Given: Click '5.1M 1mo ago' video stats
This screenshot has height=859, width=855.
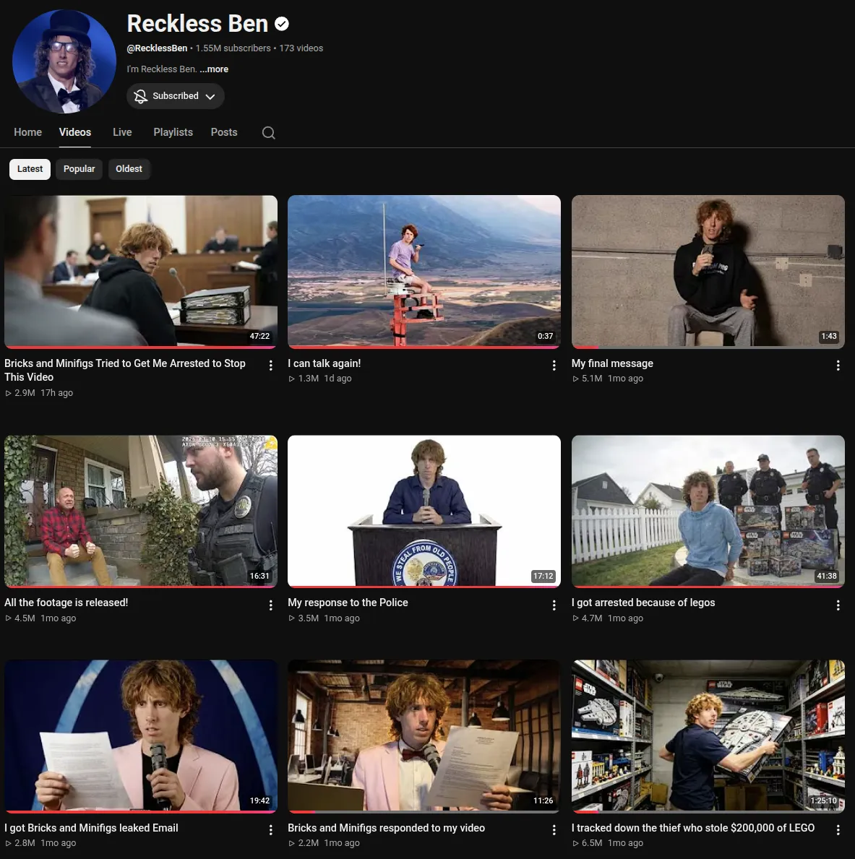Looking at the screenshot, I should pos(608,379).
